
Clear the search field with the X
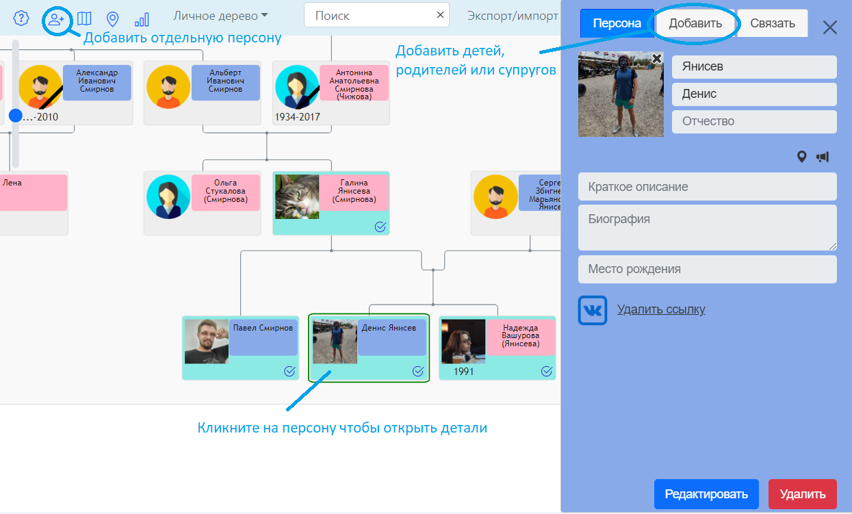tap(440, 15)
